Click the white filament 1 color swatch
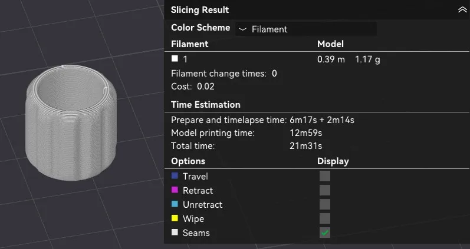Viewport: 470px width, 249px height. click(x=175, y=59)
